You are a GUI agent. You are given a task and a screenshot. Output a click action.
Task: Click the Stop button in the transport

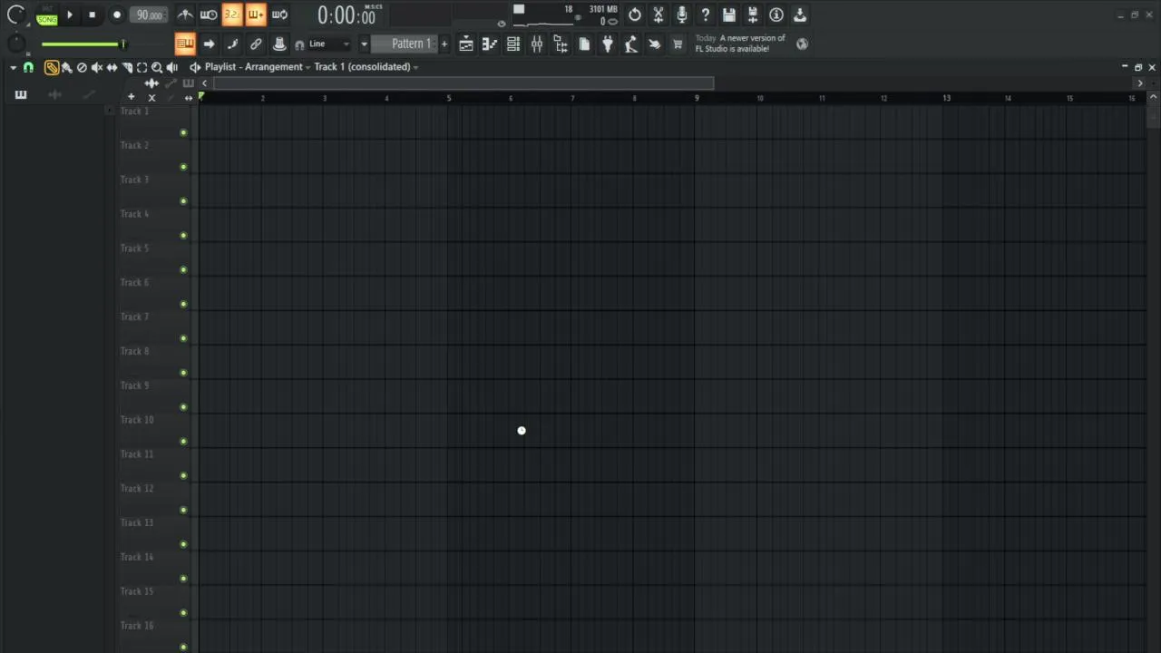[x=92, y=15]
